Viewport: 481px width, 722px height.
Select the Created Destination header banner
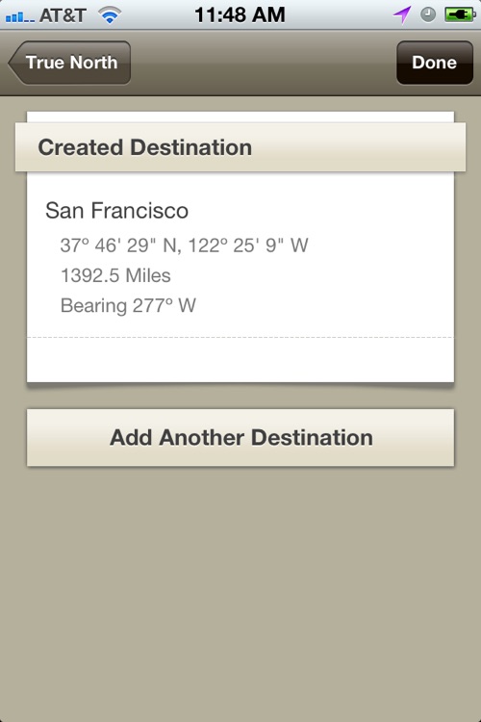[x=240, y=147]
